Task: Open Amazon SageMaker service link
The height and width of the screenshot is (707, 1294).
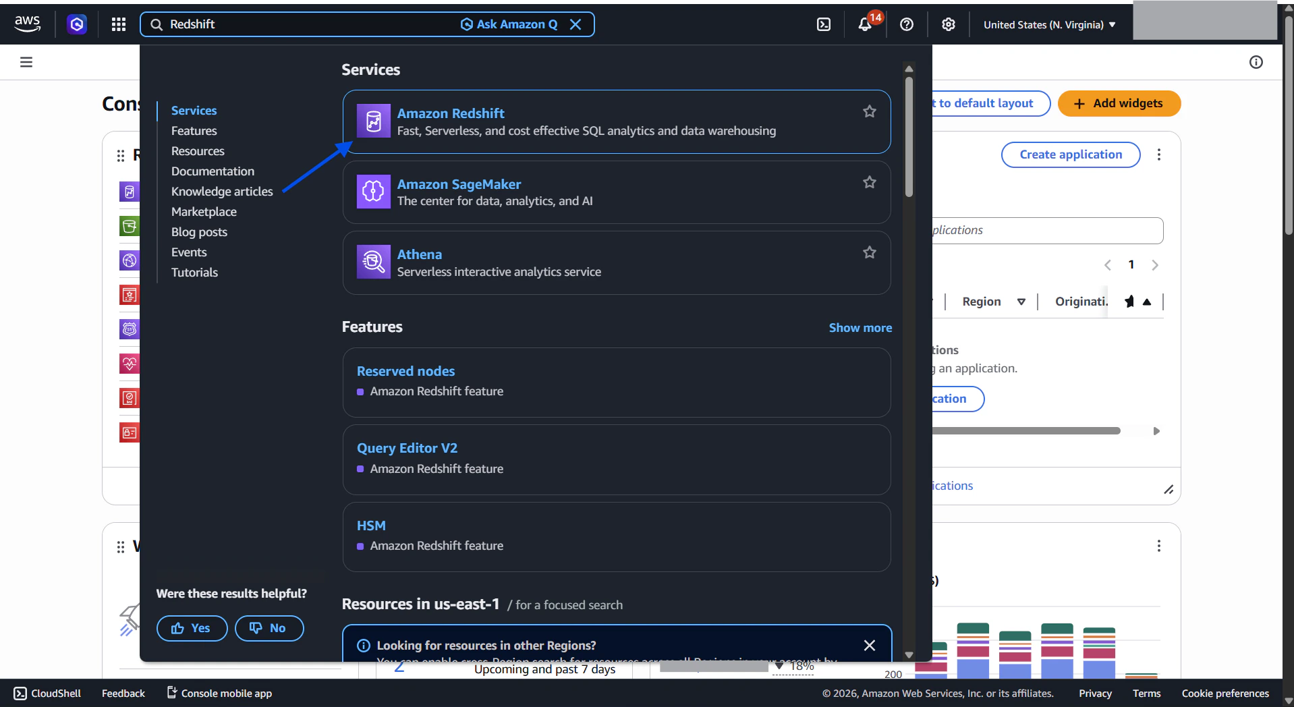Action: click(x=459, y=184)
